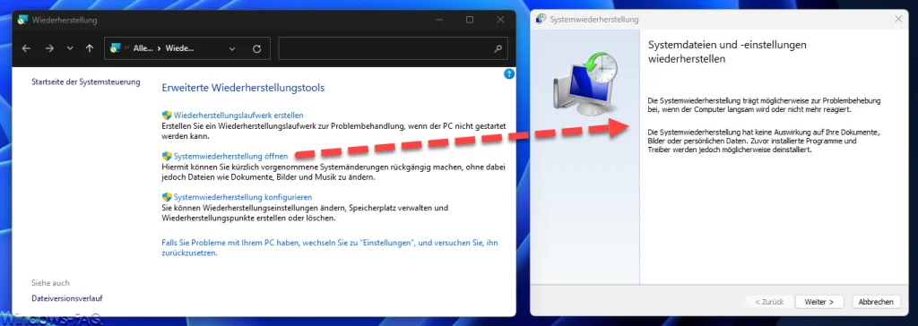Open the 'Falls Sie Probleme' reset PC link
The image size is (918, 326).
(x=330, y=248)
